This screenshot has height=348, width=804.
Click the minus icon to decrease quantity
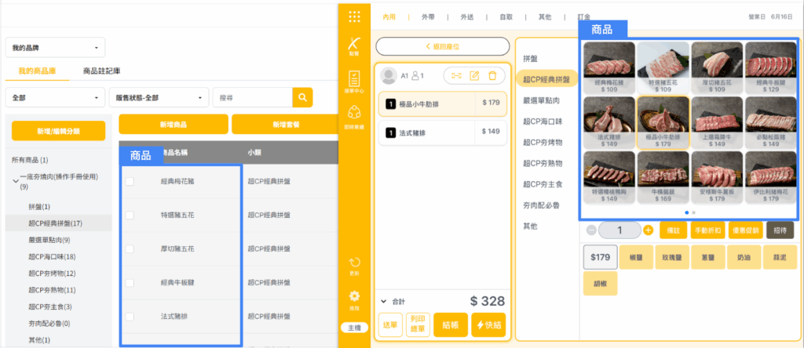point(590,230)
